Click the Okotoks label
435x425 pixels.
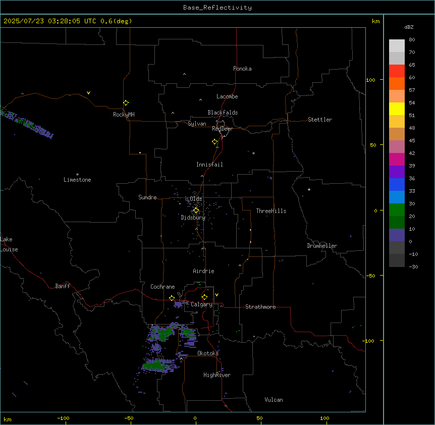(x=208, y=353)
